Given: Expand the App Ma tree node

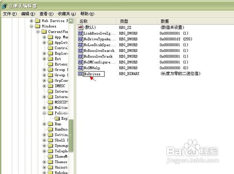Looking at the screenshot, I should [x=44, y=37].
